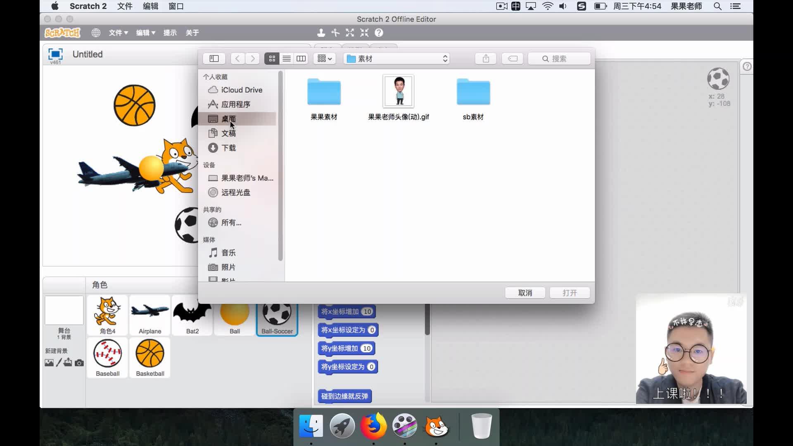Click the globe language icon
Viewport: 793px width, 446px height.
(x=96, y=33)
